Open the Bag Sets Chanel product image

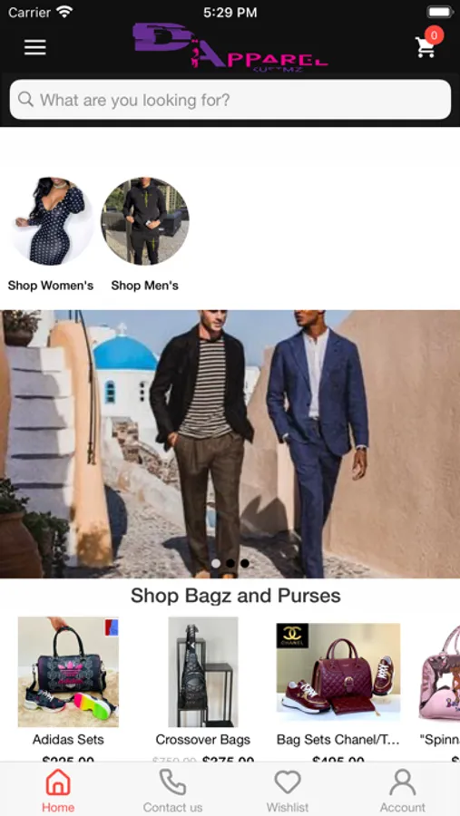pos(338,672)
